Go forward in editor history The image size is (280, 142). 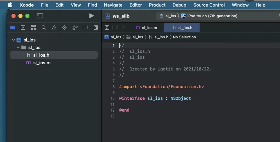(123, 27)
